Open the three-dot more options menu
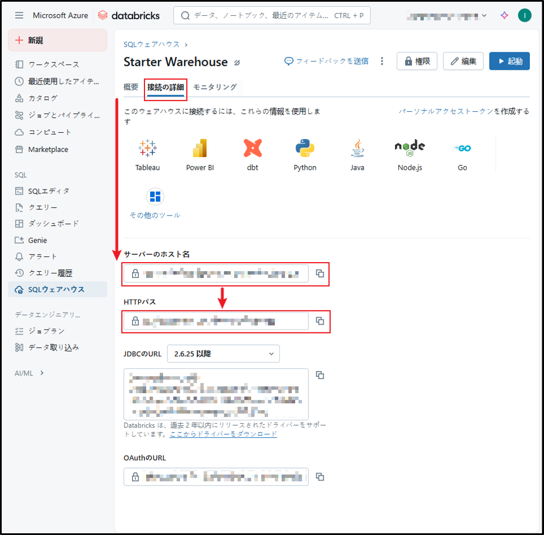The height and width of the screenshot is (535, 544). (382, 61)
